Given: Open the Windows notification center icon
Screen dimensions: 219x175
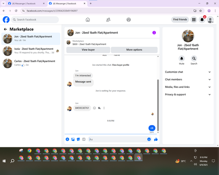Looking at the screenshot, I should click(213, 161).
